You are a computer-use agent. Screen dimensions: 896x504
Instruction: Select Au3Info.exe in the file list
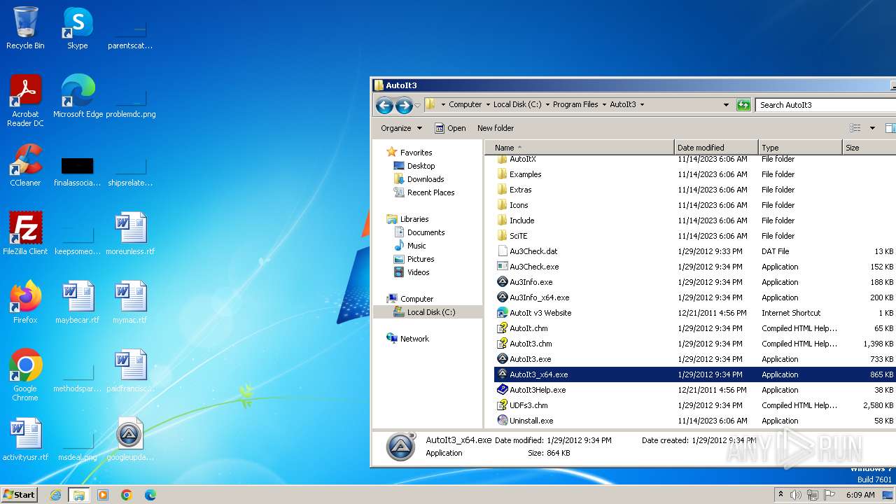531,282
